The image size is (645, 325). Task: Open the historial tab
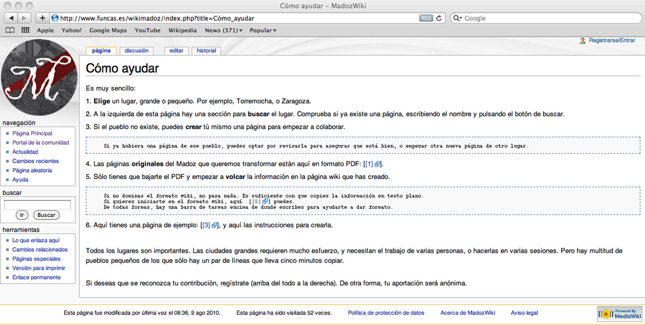coord(206,51)
